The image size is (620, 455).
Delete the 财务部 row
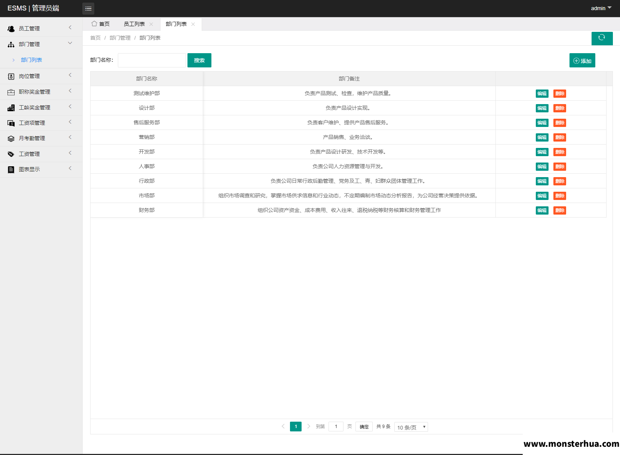tap(560, 210)
